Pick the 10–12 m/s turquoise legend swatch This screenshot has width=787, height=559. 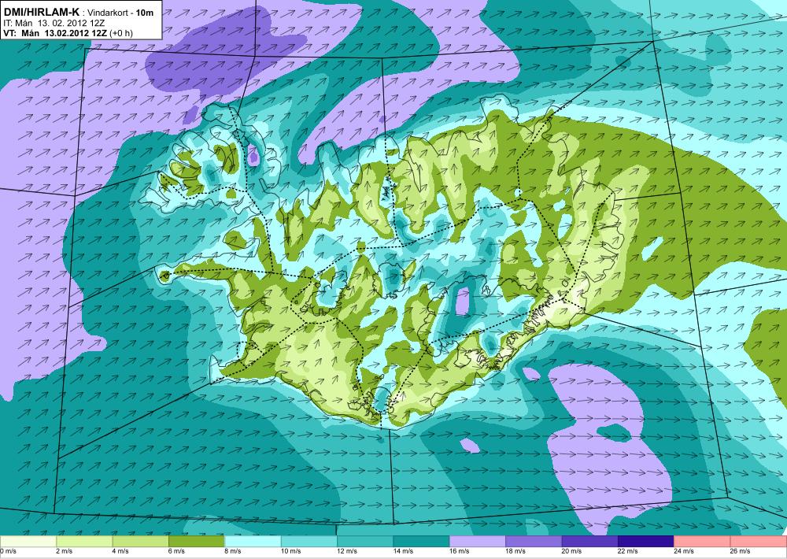[x=309, y=542]
